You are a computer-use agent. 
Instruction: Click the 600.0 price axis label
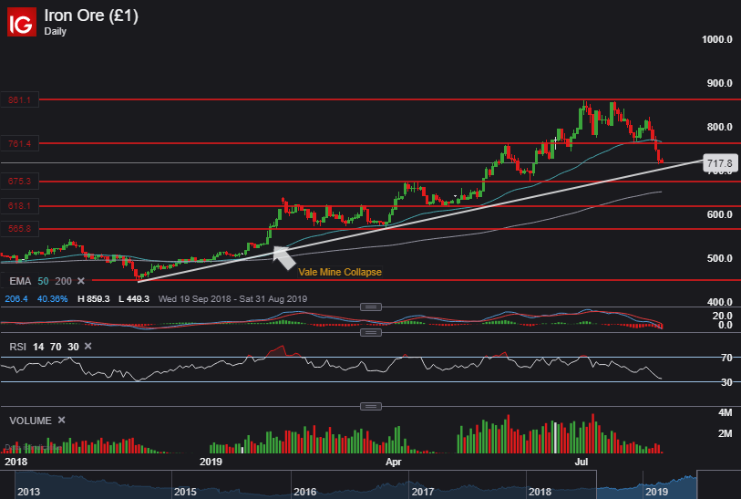coord(719,214)
